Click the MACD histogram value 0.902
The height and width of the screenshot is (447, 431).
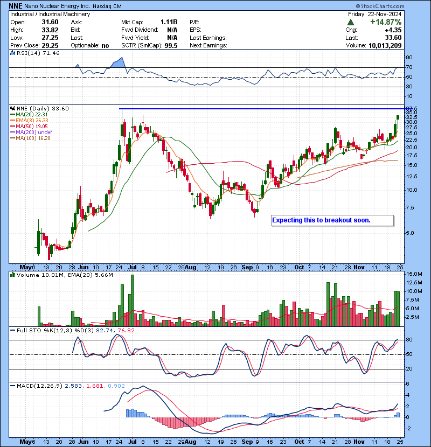click(116, 386)
